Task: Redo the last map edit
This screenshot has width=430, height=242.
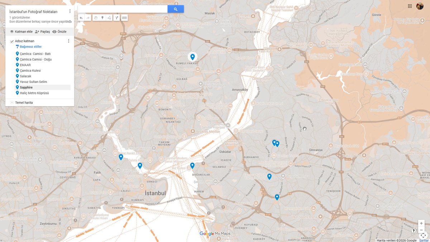Action: [x=88, y=18]
